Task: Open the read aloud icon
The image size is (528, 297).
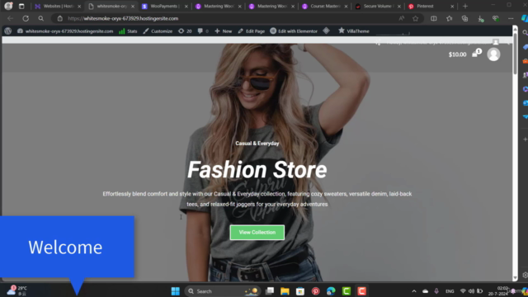Action: [x=402, y=18]
